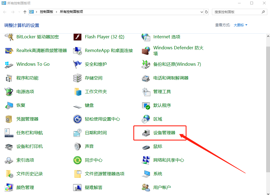The height and width of the screenshot is (195, 270).
Task: Click the control panel icon in address bar
Action: coord(31,12)
